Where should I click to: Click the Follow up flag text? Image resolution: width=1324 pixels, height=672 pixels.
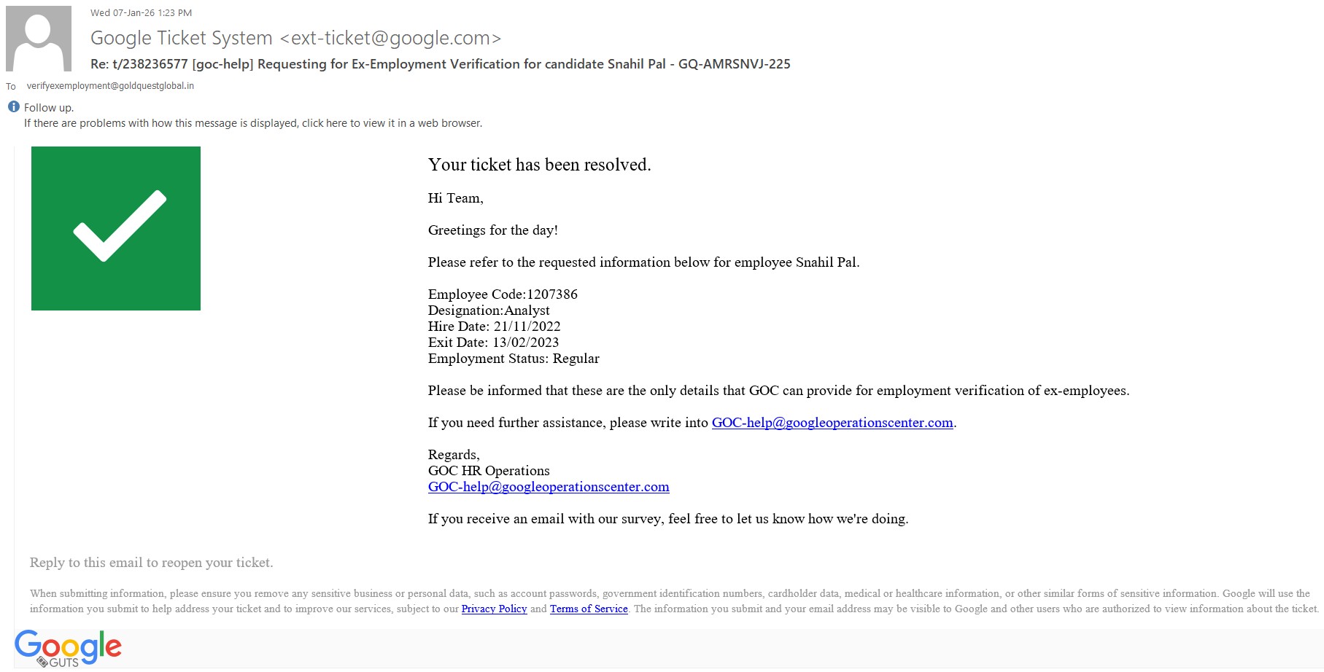(x=49, y=108)
